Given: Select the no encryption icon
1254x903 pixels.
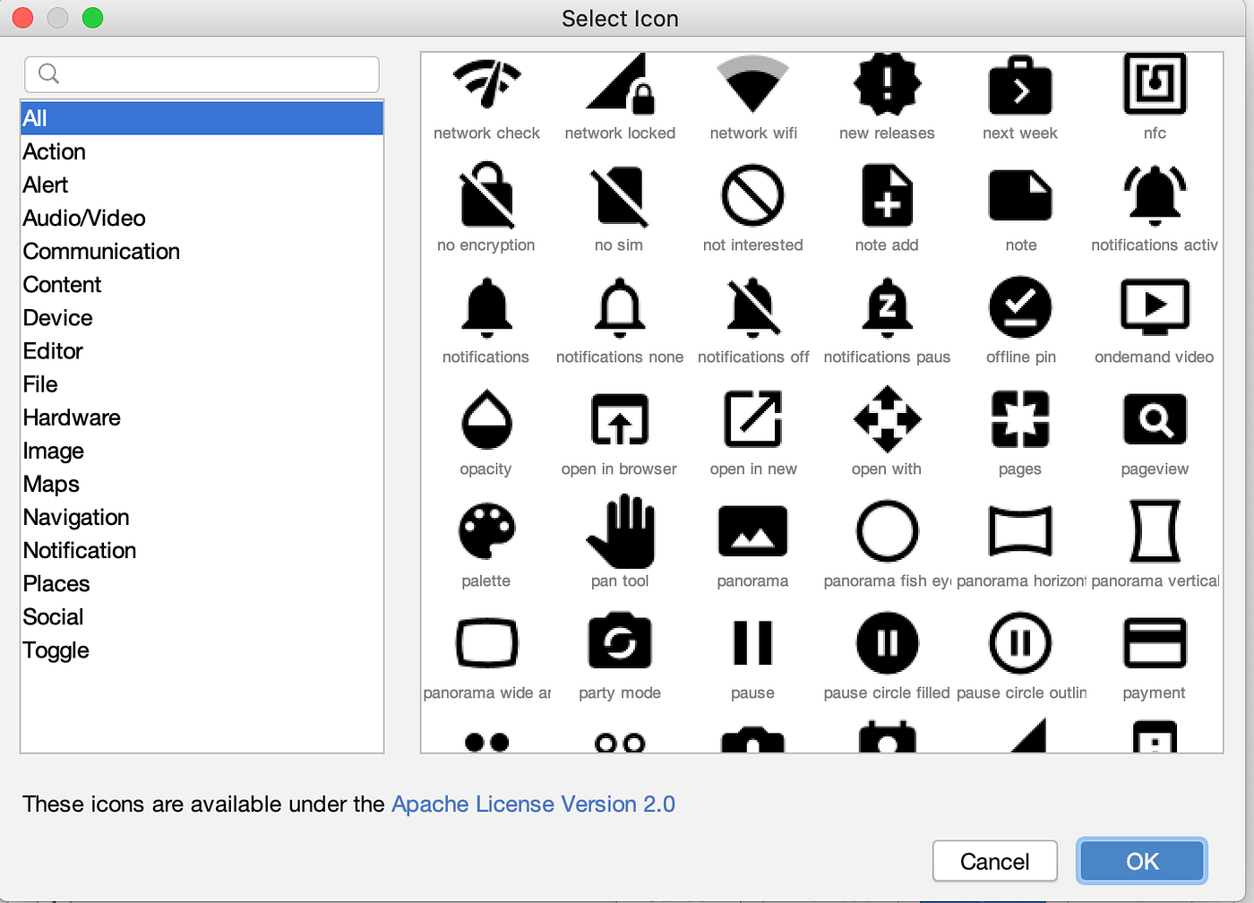Looking at the screenshot, I should (x=485, y=195).
